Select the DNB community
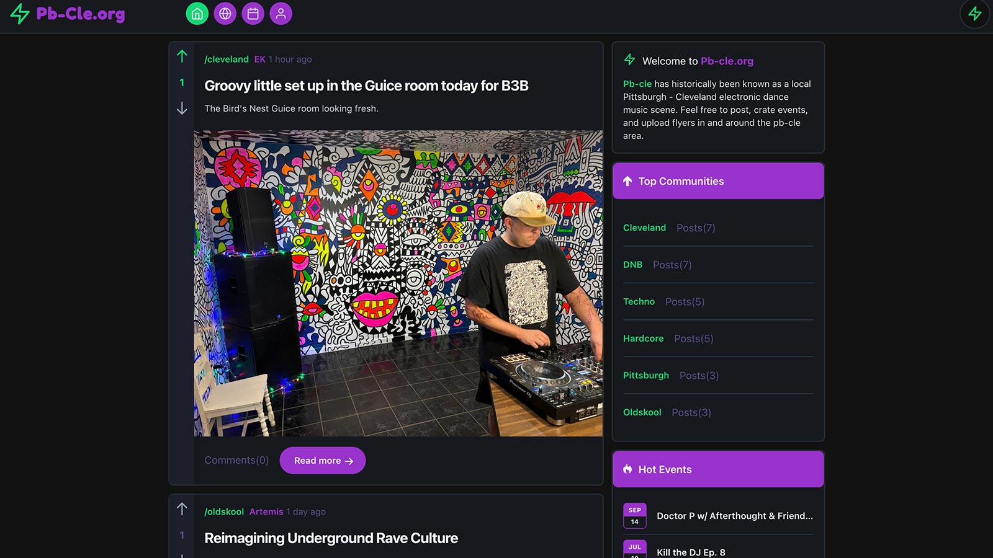This screenshot has height=558, width=993. [632, 265]
